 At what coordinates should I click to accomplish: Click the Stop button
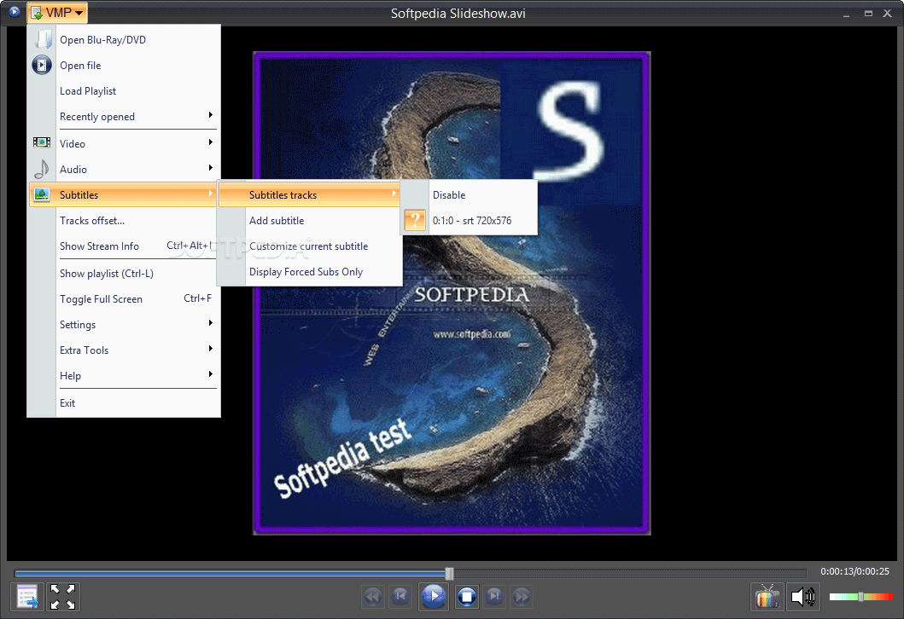click(466, 597)
